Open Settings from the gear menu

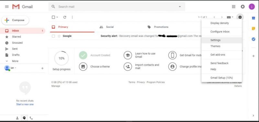click(x=222, y=40)
